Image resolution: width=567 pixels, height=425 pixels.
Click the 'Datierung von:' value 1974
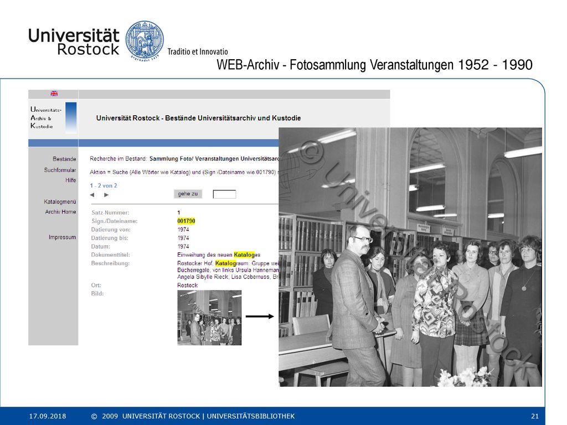[x=183, y=230]
